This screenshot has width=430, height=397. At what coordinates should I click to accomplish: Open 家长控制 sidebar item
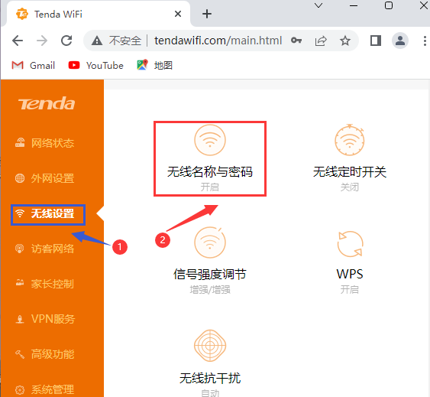[x=44, y=284]
